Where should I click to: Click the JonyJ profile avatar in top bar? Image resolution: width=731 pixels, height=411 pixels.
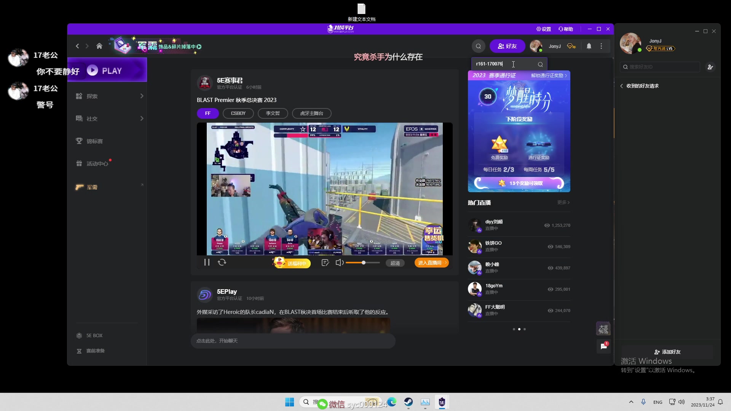click(536, 46)
